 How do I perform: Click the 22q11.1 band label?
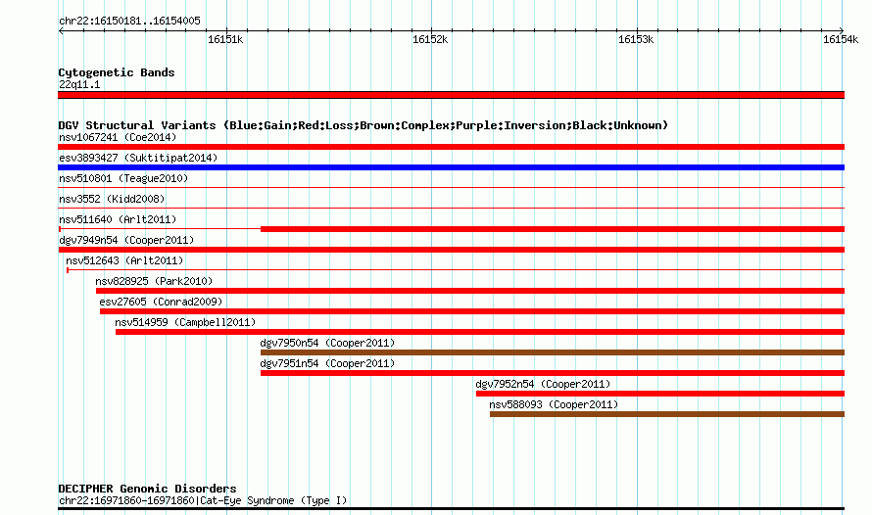click(x=79, y=84)
